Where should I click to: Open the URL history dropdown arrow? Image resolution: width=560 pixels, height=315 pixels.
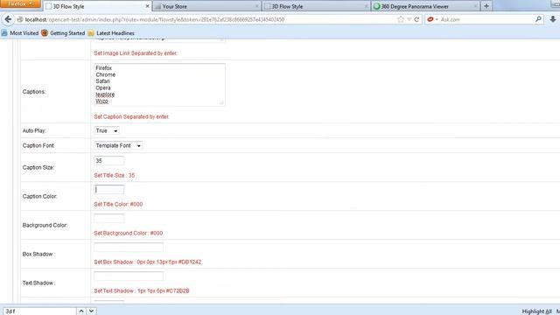click(x=409, y=19)
